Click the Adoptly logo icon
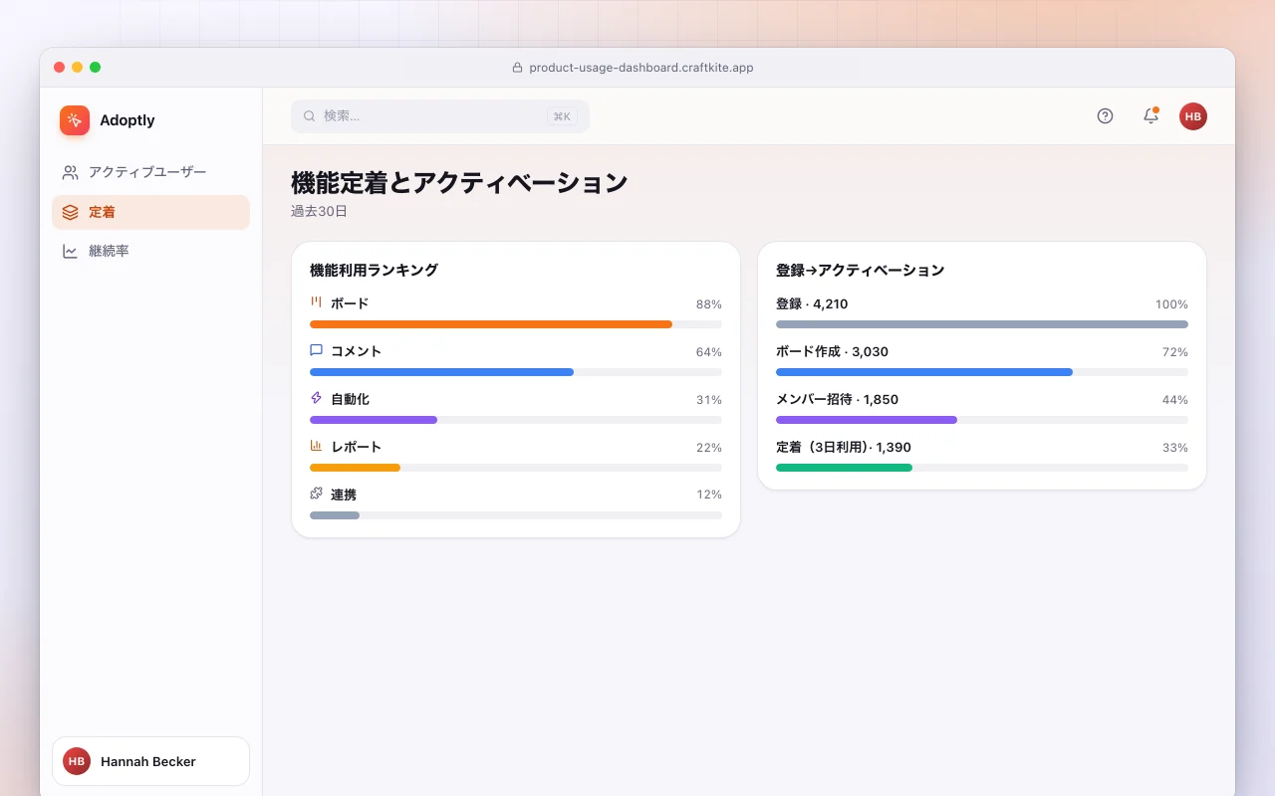Screen dimensions: 1275x796 point(75,120)
